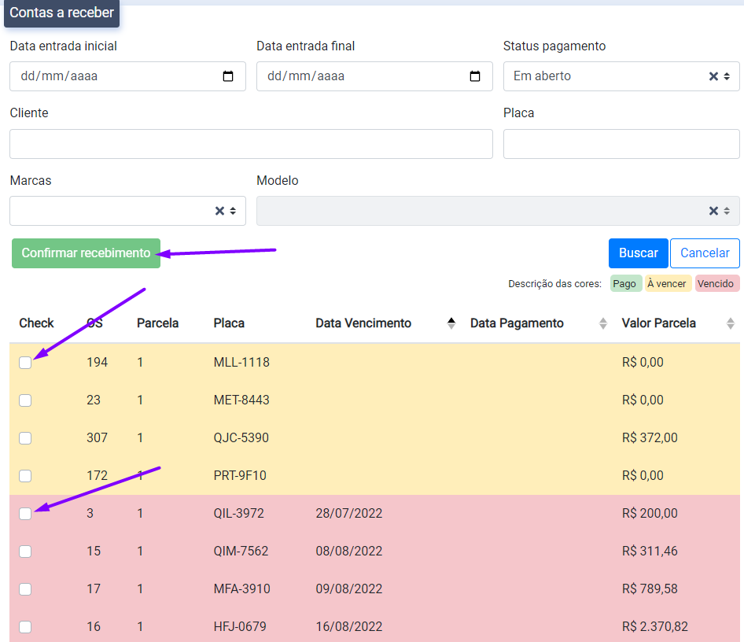
Task: Click the Vencido color legend badge
Action: 716,284
